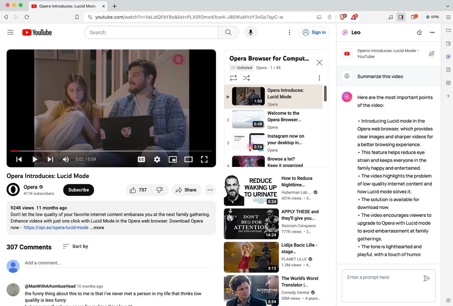This screenshot has height=306, width=453.
Task: Click the Leo prompt input box
Action: pyautogui.click(x=389, y=286)
